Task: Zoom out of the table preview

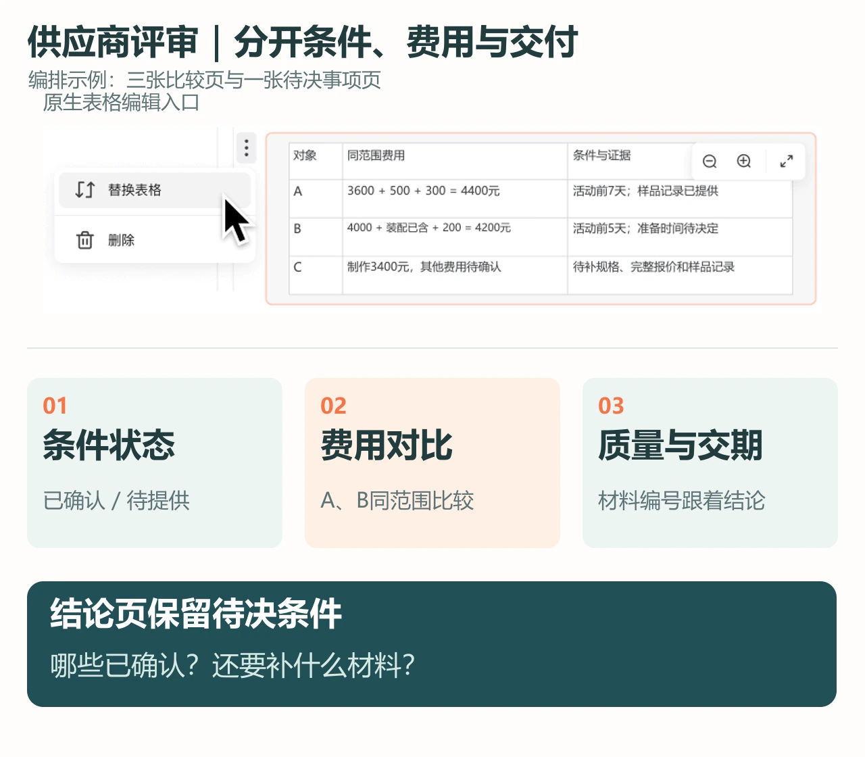Action: pyautogui.click(x=710, y=161)
